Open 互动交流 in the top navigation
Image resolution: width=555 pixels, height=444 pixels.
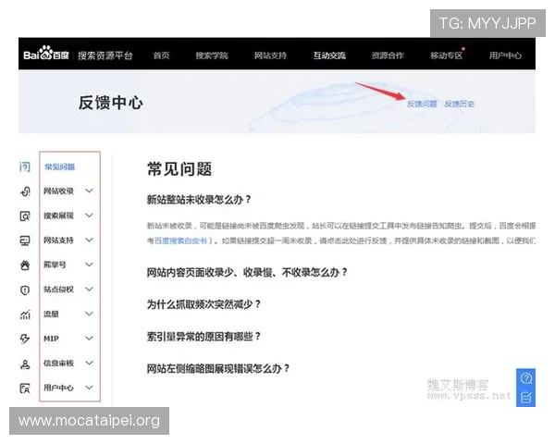(329, 55)
